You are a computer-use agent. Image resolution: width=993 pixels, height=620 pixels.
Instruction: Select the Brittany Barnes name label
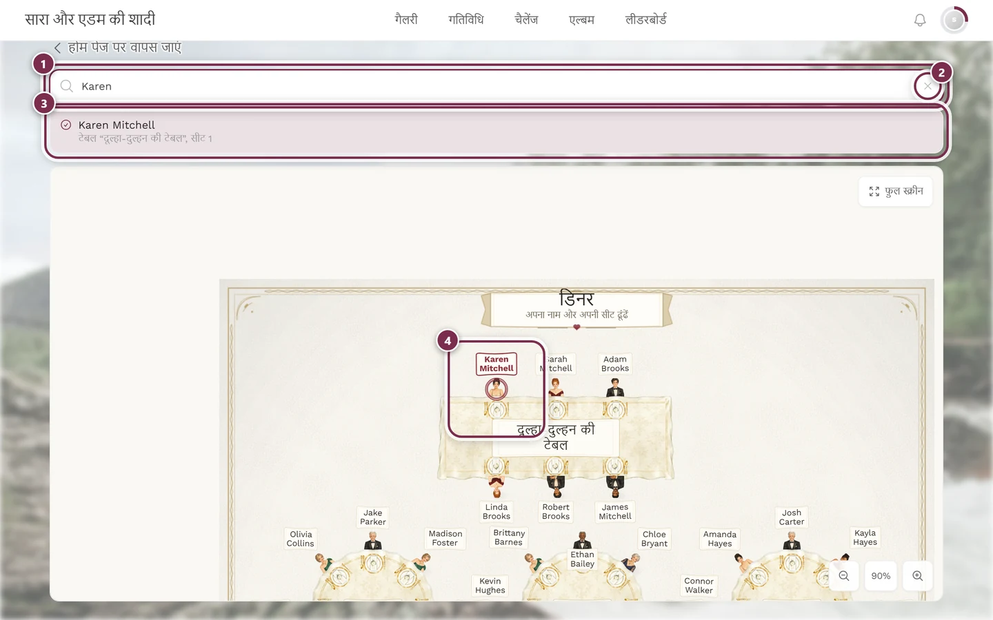point(509,537)
